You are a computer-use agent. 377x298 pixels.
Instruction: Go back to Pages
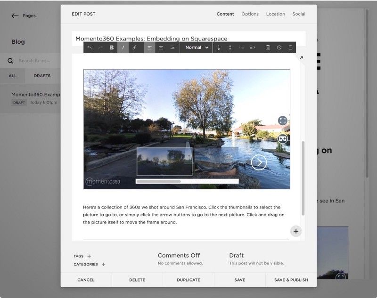click(x=24, y=16)
